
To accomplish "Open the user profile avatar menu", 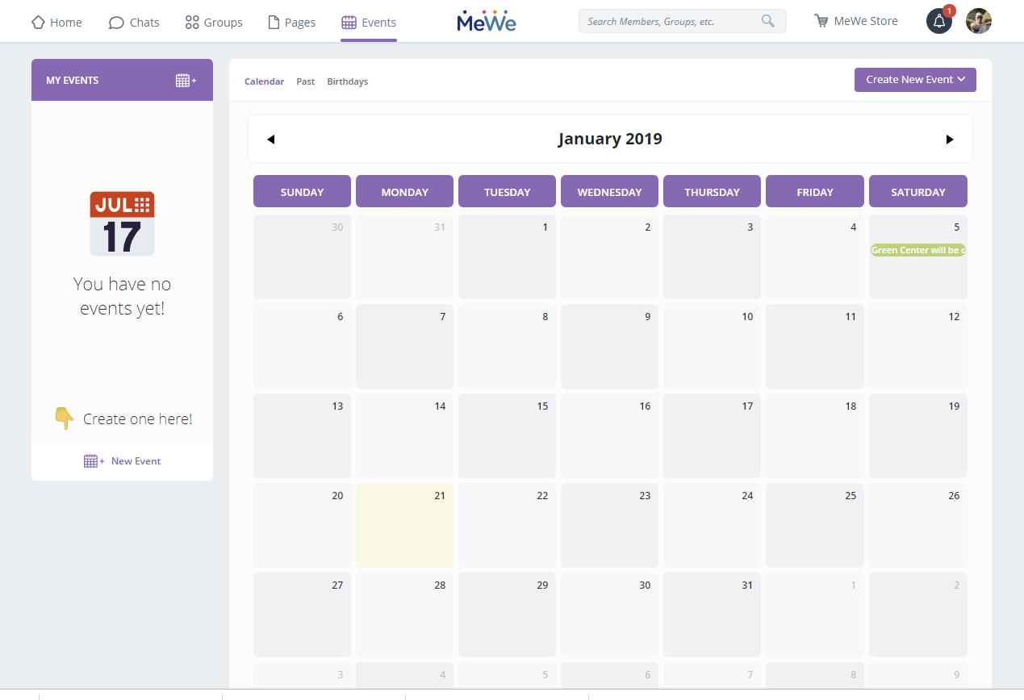I will pos(979,21).
